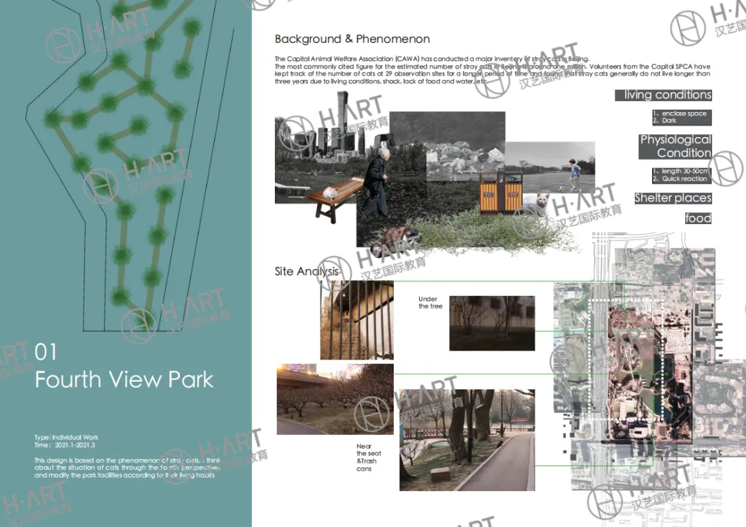Open the paved park pathway photo
746x527 pixels.
point(466,439)
